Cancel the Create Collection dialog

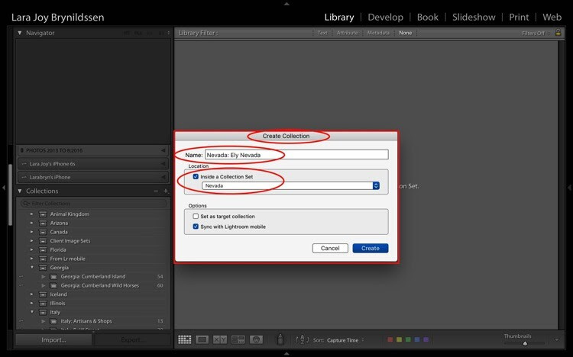330,248
